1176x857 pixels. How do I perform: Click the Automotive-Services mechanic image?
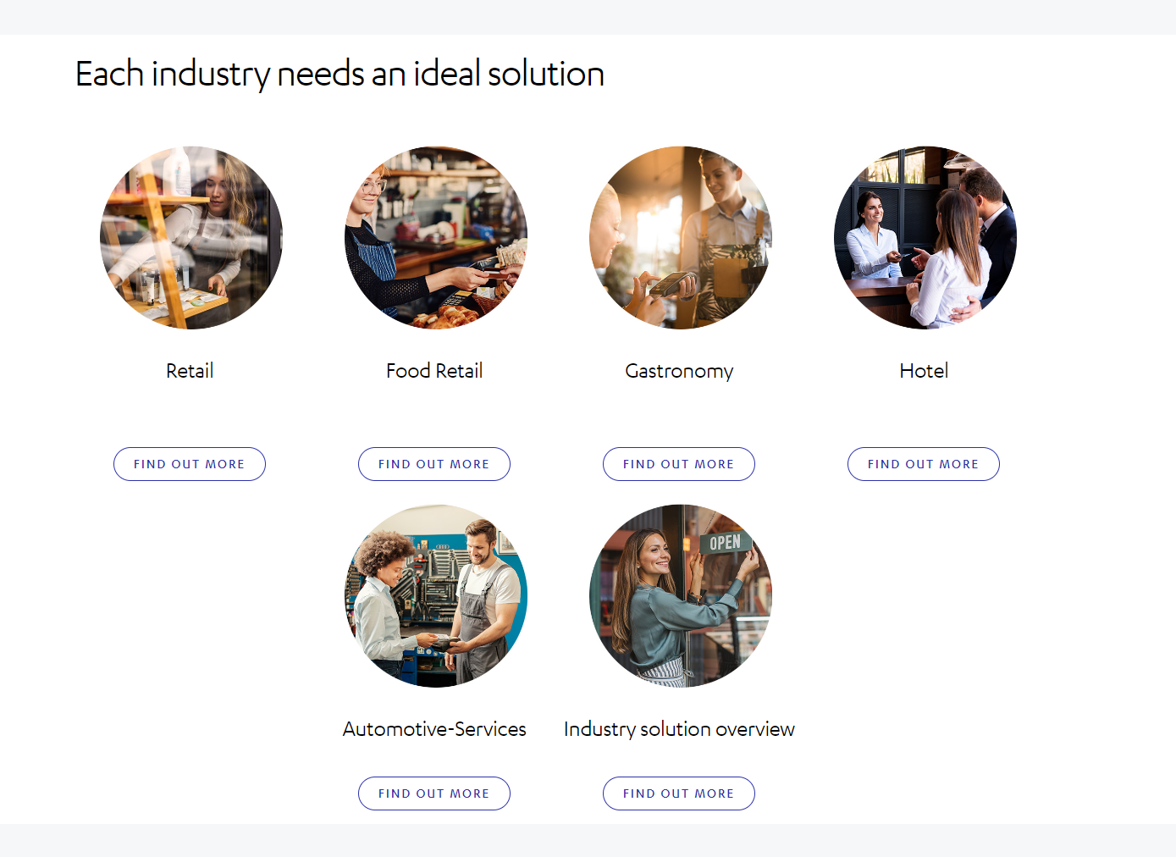[436, 596]
